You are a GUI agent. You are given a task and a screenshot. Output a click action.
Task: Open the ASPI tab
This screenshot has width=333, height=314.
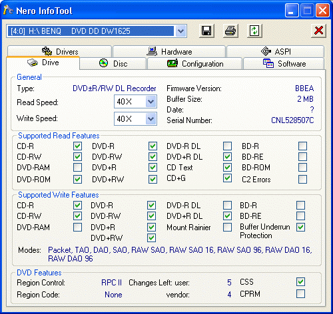pyautogui.click(x=275, y=51)
